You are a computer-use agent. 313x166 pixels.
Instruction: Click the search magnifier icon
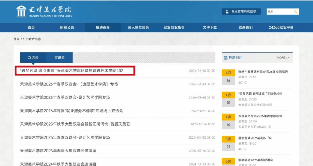pyautogui.click(x=296, y=12)
